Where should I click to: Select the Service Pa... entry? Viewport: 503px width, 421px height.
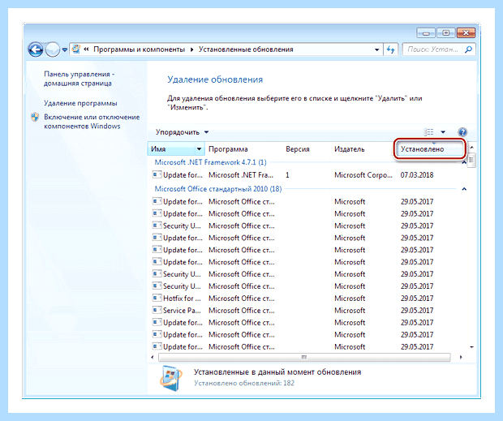pos(182,311)
